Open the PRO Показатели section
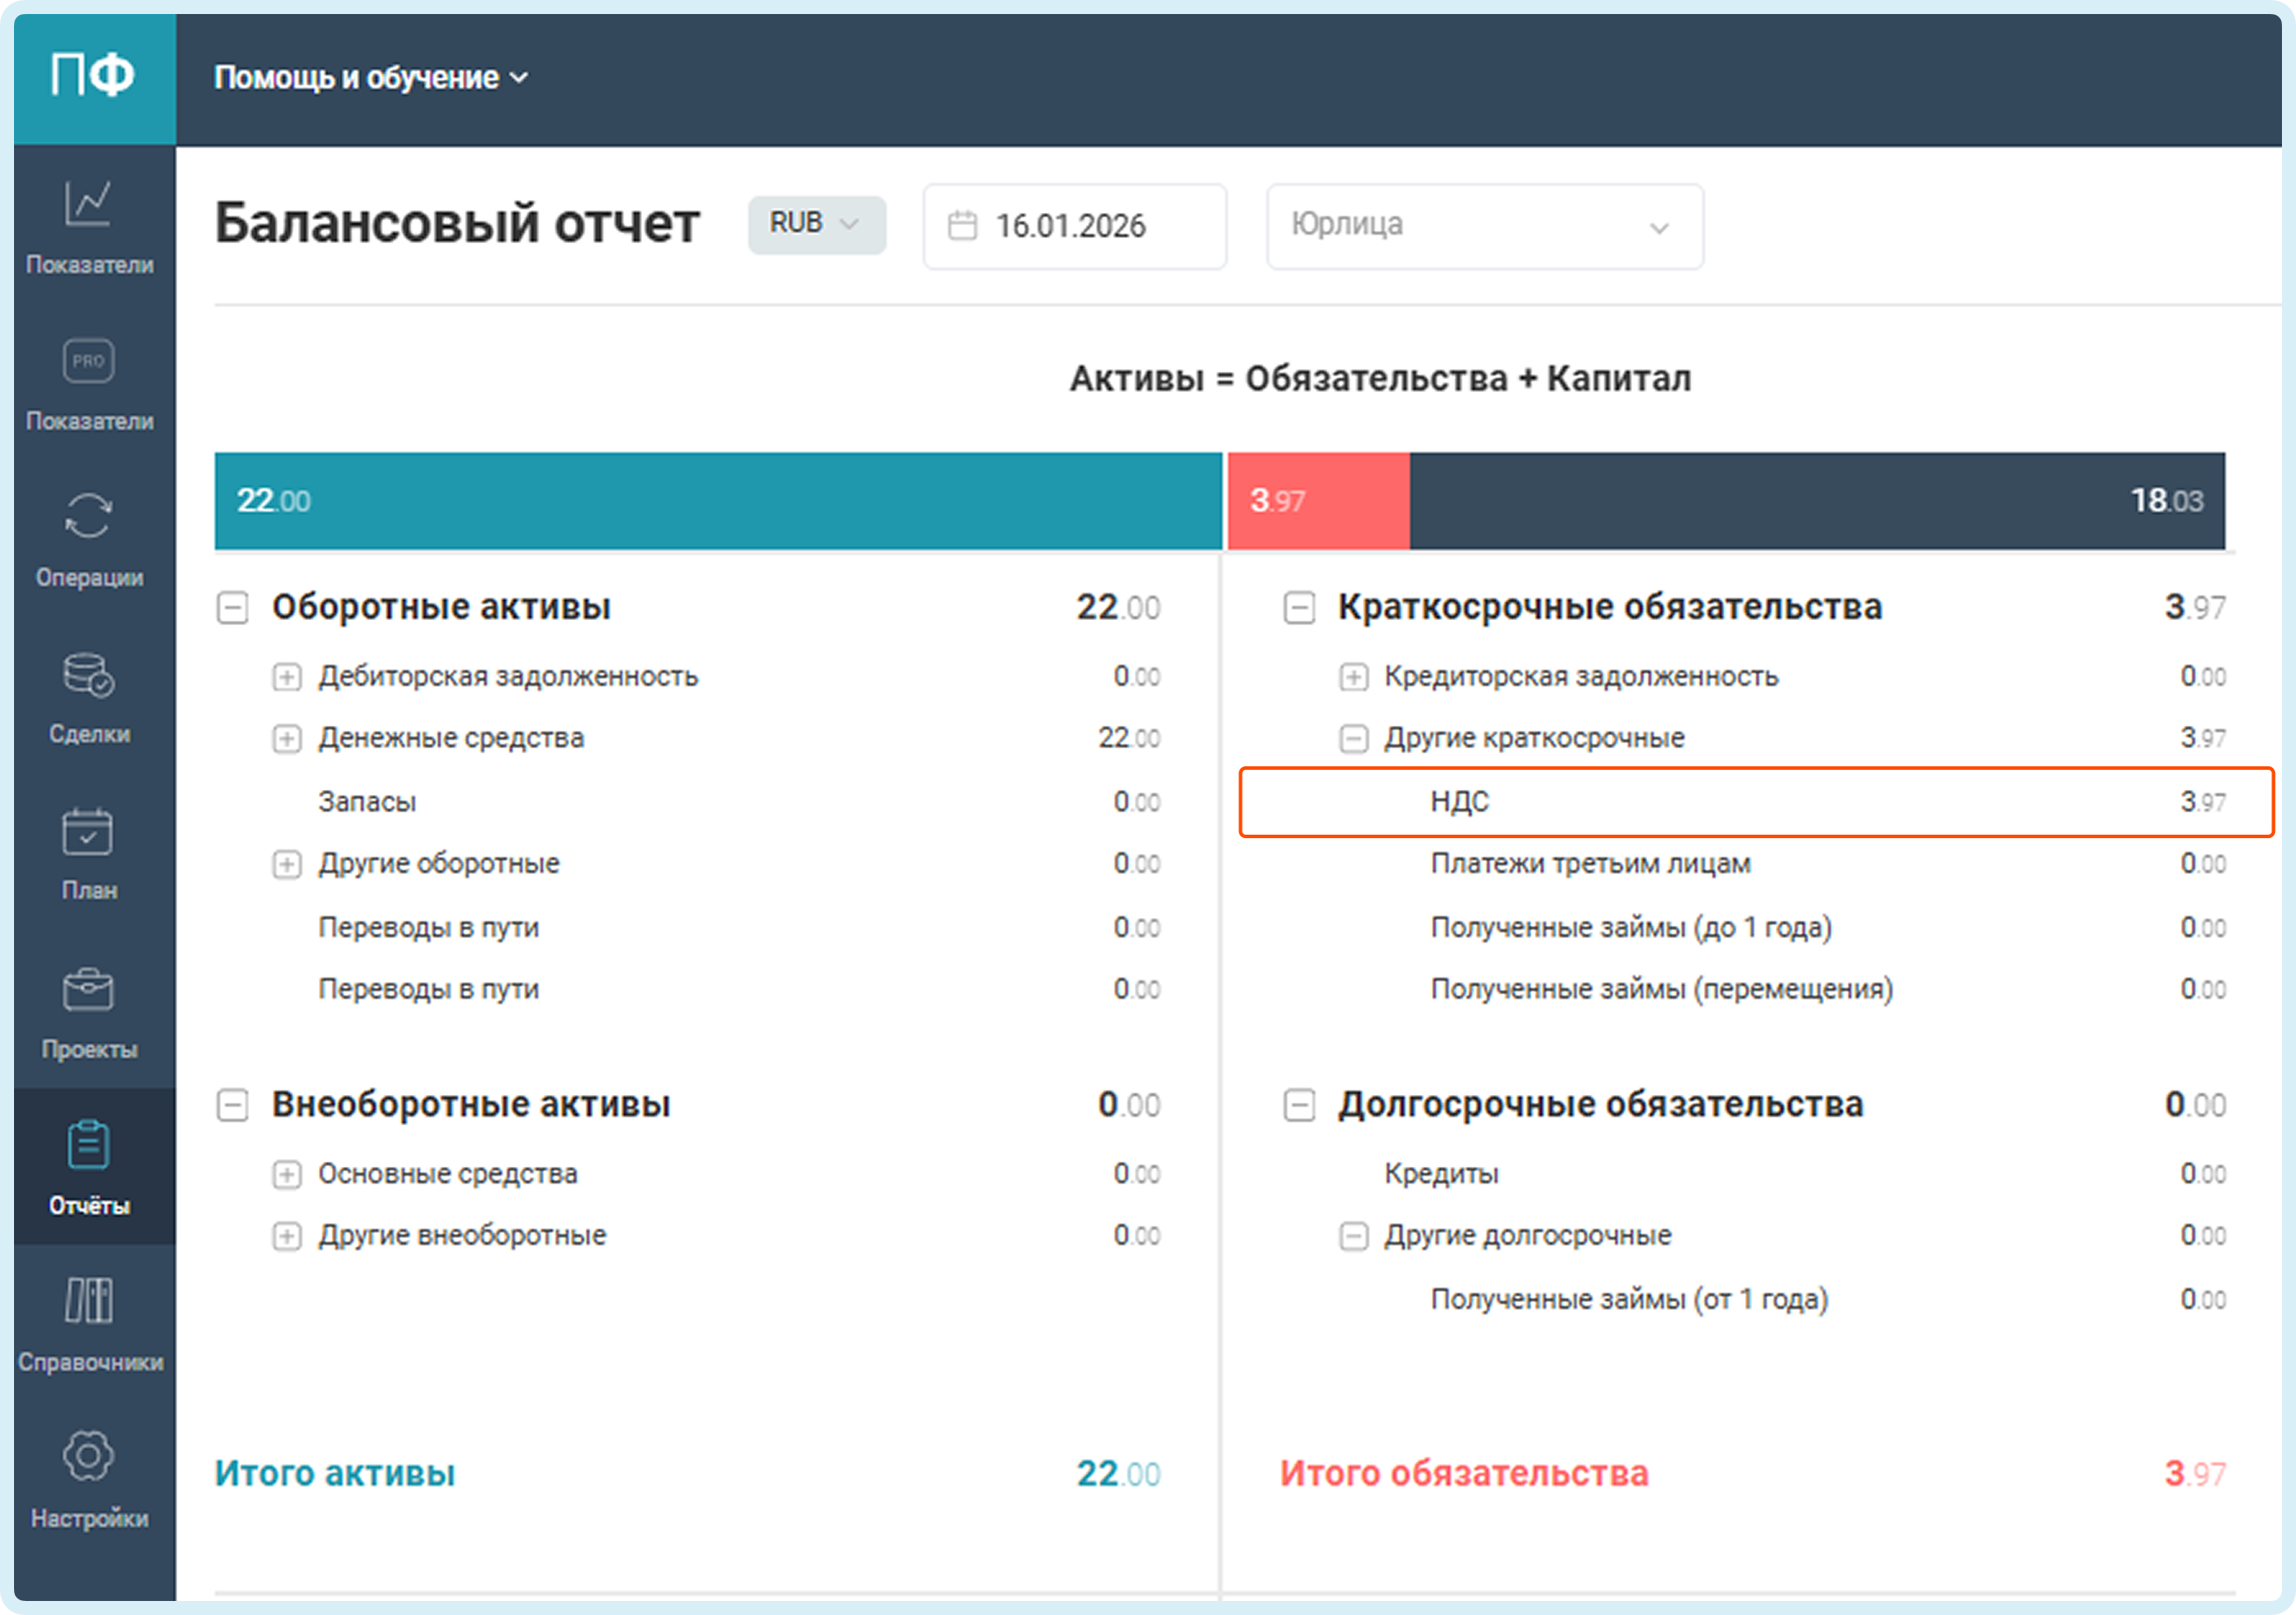The image size is (2296, 1615). click(88, 361)
